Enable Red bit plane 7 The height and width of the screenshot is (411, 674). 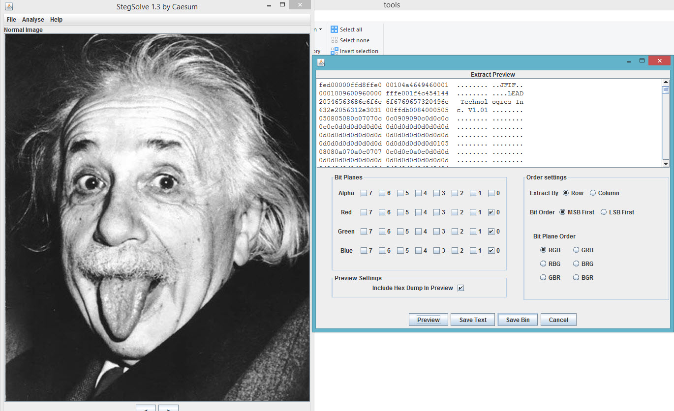point(364,212)
